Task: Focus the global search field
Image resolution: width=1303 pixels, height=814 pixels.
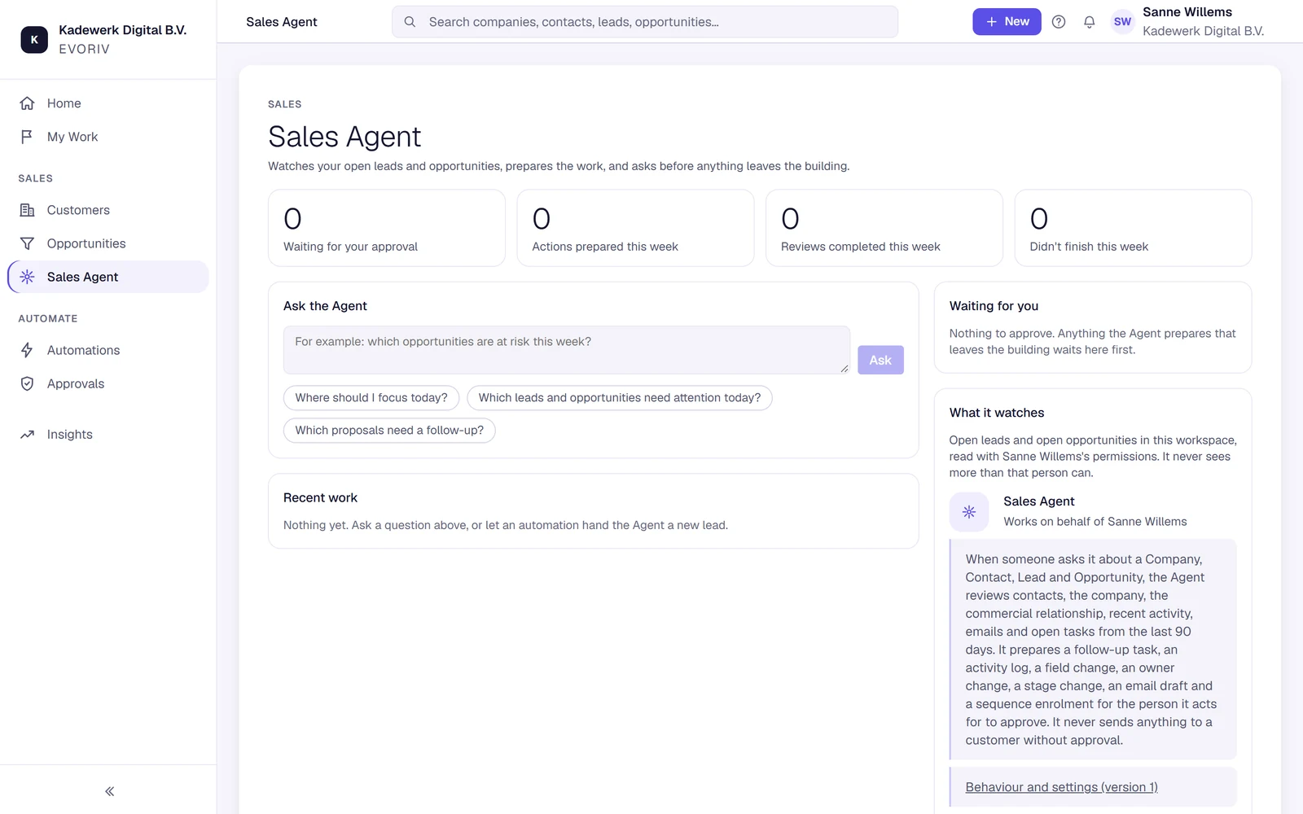Action: click(645, 22)
